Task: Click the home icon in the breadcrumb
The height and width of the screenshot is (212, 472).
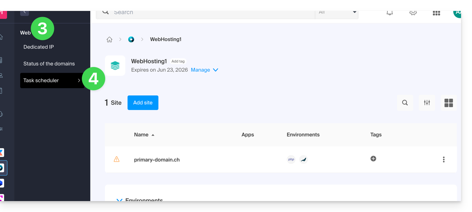Action: [x=109, y=39]
